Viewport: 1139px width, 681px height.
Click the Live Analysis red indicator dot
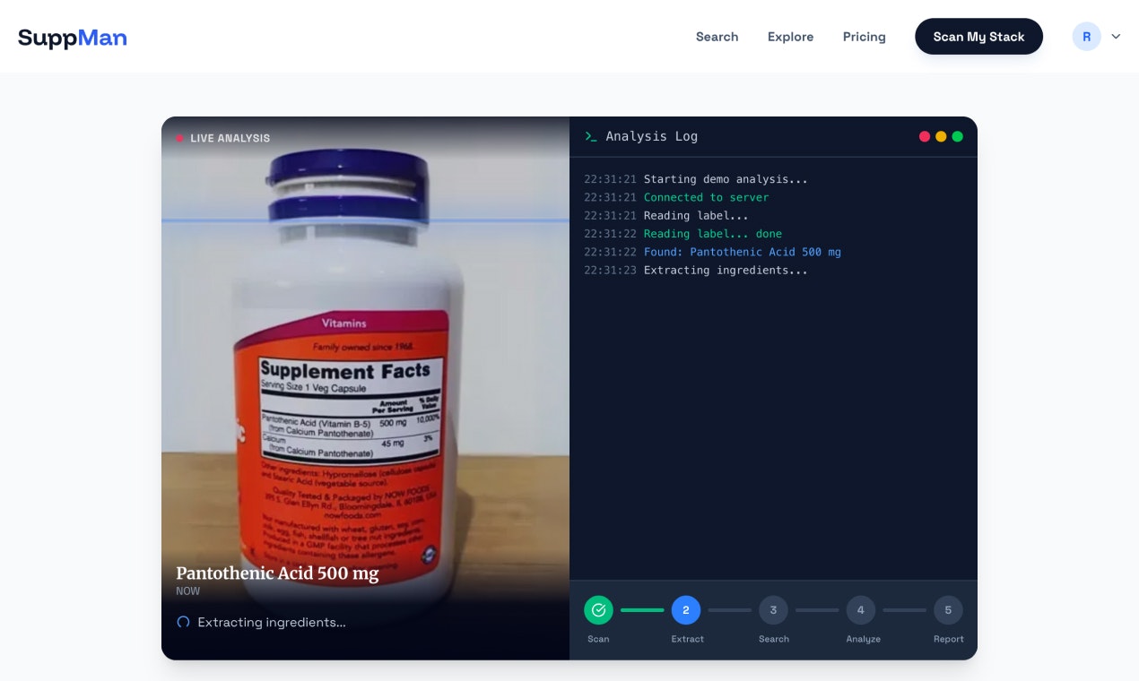pos(179,138)
